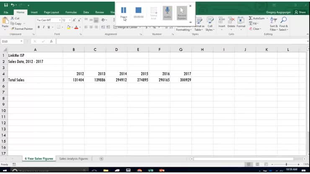Screen dimensions: 310x174
Task: Open the font size dropdown
Action: pyautogui.click(x=70, y=20)
